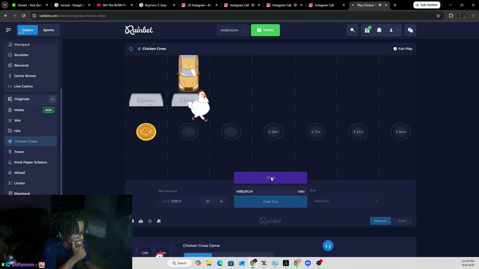Switch to the Bryshere Y. Gray tab
The width and height of the screenshot is (479, 269).
[158, 5]
